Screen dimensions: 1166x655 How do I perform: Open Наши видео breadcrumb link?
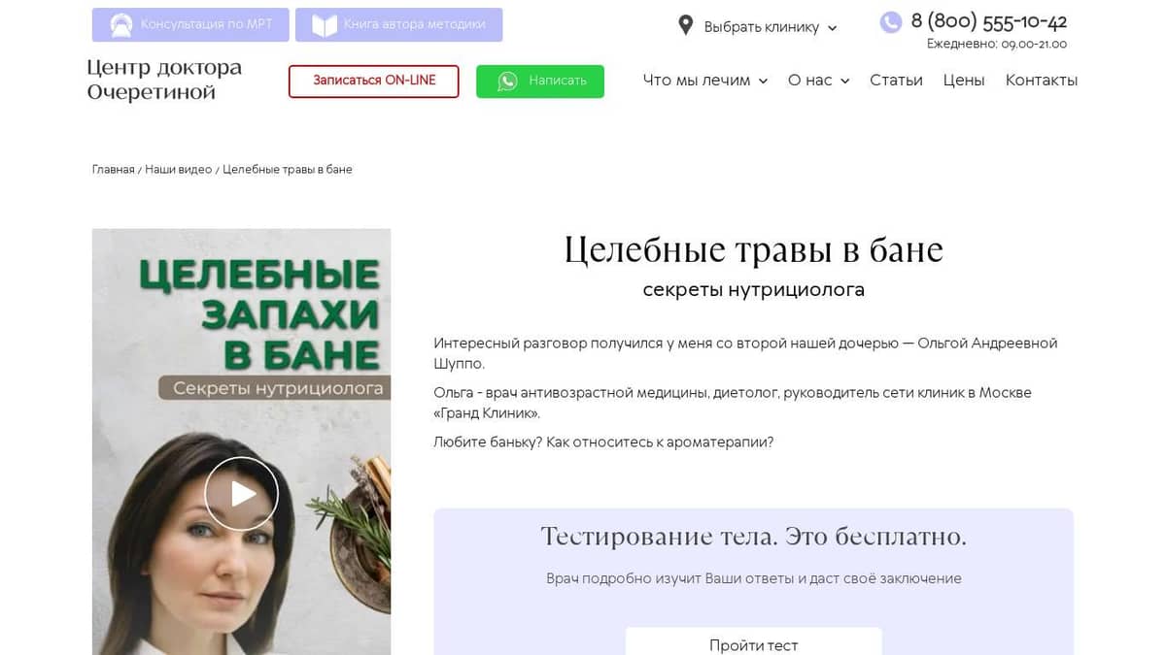pyautogui.click(x=179, y=170)
